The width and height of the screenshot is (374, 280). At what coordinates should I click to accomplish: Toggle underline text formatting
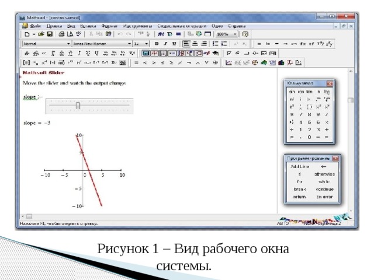pos(174,44)
